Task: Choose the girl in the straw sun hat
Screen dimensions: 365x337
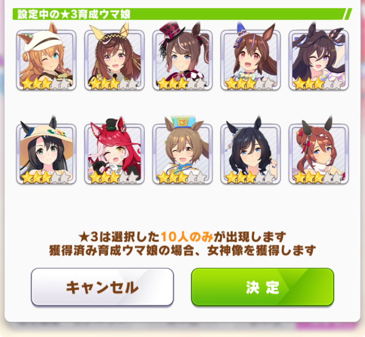Action: pos(46,154)
